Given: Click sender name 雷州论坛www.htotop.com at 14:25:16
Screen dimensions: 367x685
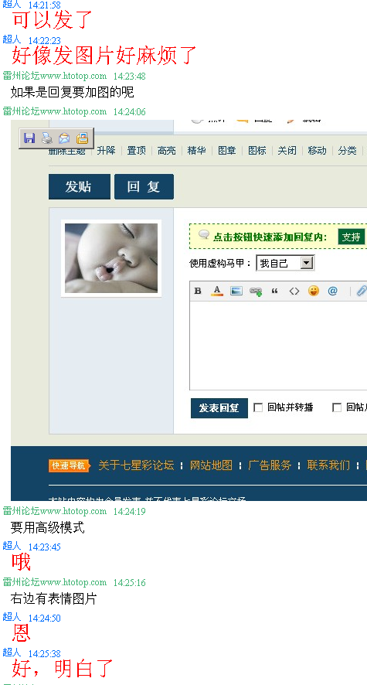Looking at the screenshot, I should click(55, 582).
